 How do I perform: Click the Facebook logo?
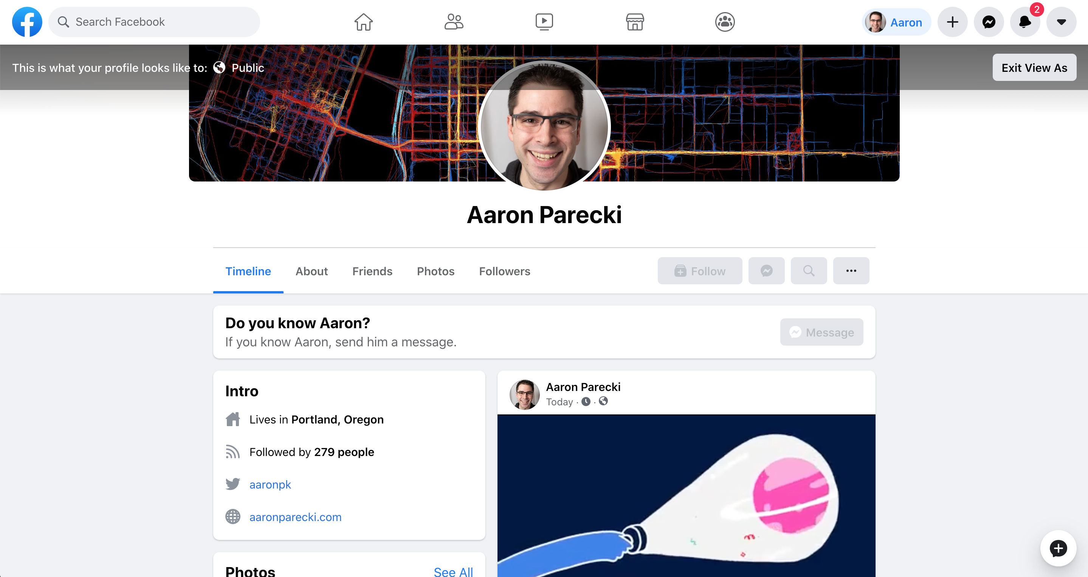click(27, 22)
